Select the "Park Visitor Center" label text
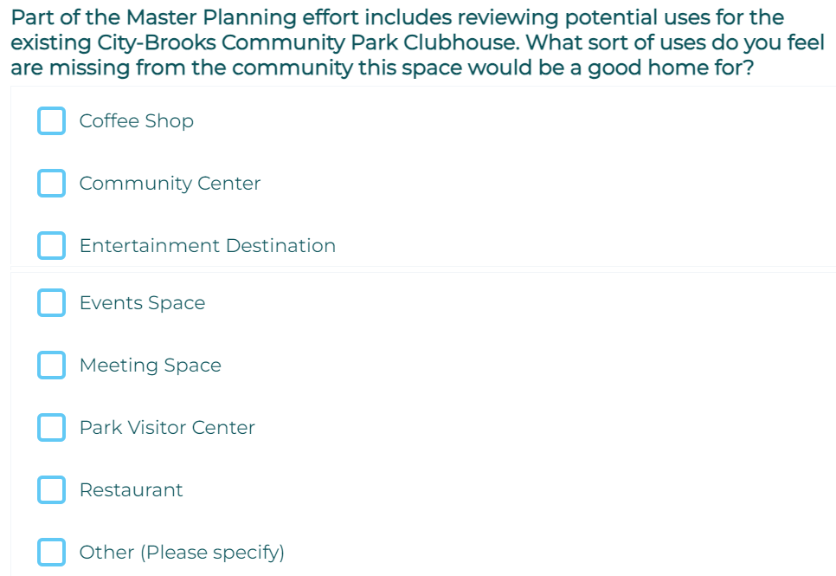Screen dimensions: 836x576 (x=167, y=428)
